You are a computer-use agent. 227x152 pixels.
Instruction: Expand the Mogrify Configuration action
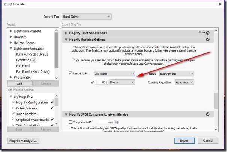coord(13,102)
